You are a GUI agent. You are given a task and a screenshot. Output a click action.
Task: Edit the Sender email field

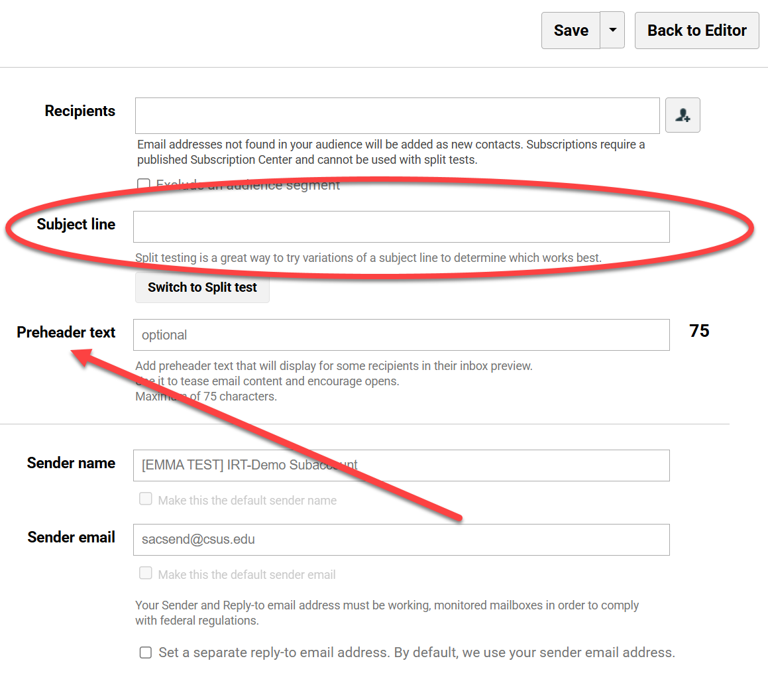point(401,540)
